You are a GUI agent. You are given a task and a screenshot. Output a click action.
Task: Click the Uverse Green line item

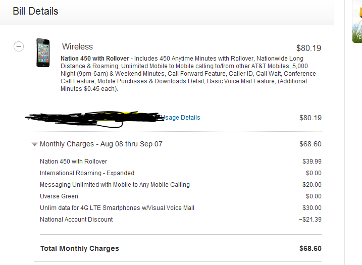coord(59,196)
